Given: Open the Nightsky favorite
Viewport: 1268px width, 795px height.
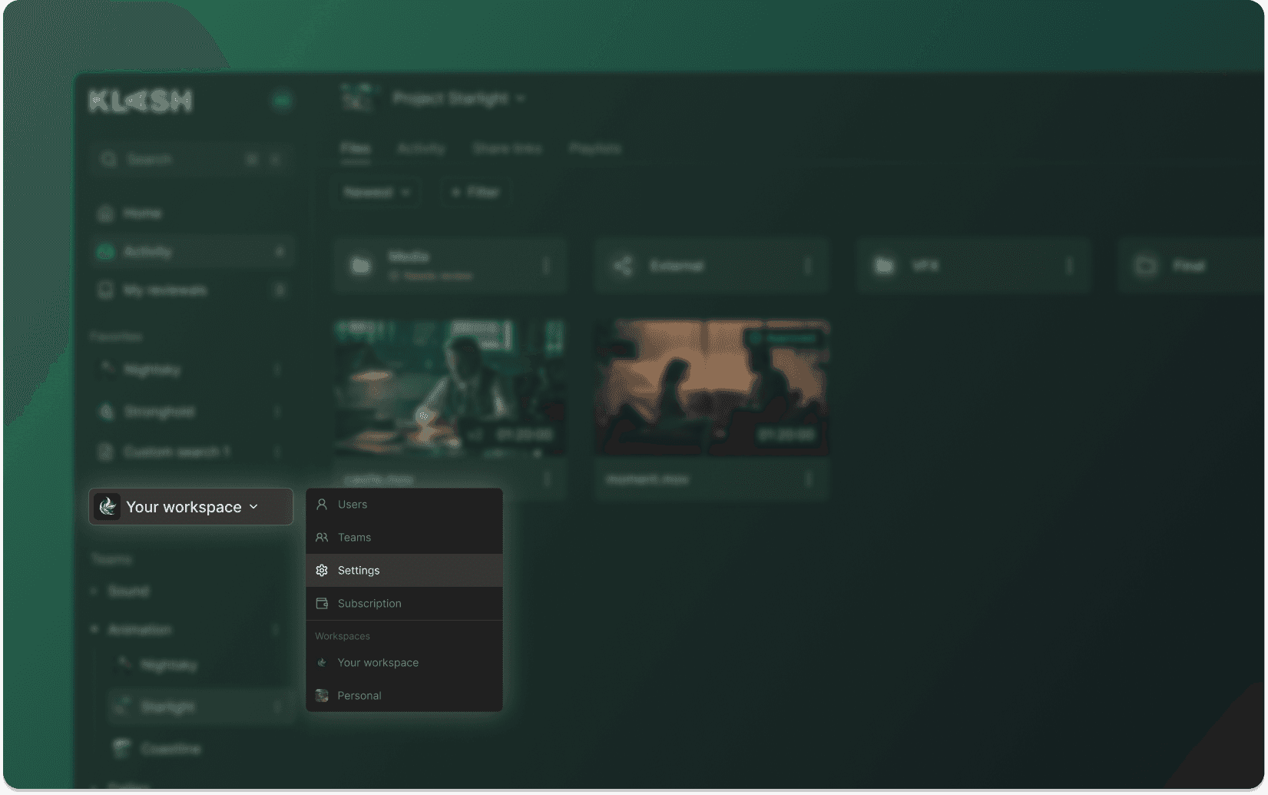Looking at the screenshot, I should coord(192,369).
